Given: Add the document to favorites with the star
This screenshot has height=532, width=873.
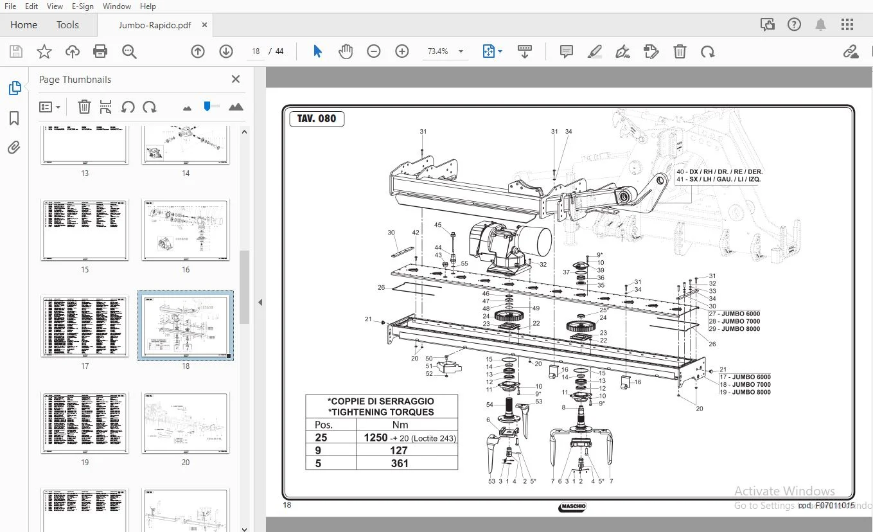Looking at the screenshot, I should [44, 52].
